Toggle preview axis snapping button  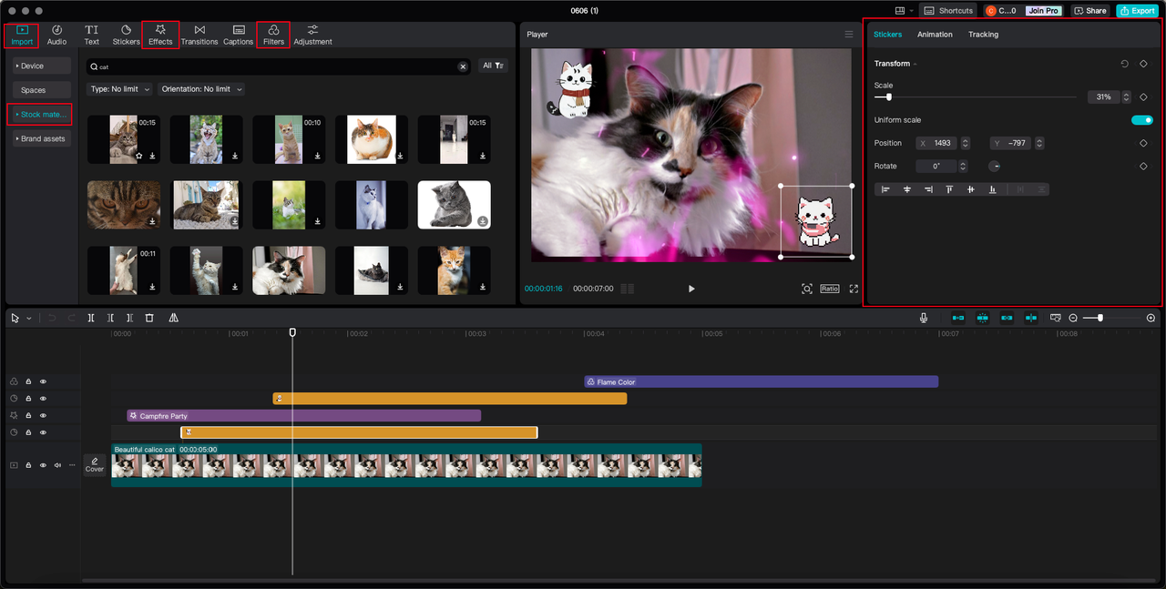(1030, 318)
